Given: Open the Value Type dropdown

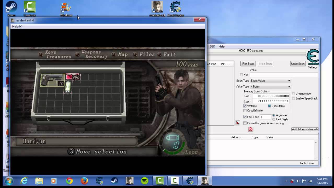Looking at the screenshot, I should [x=270, y=86].
